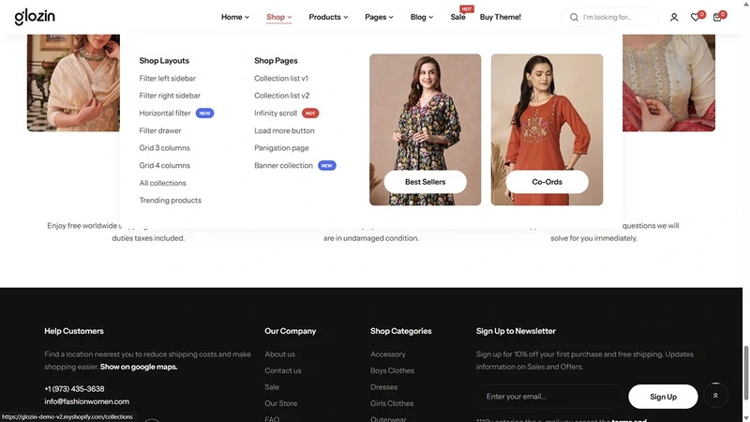Click the Shop Layouts heading
750x422 pixels.
[x=164, y=61]
